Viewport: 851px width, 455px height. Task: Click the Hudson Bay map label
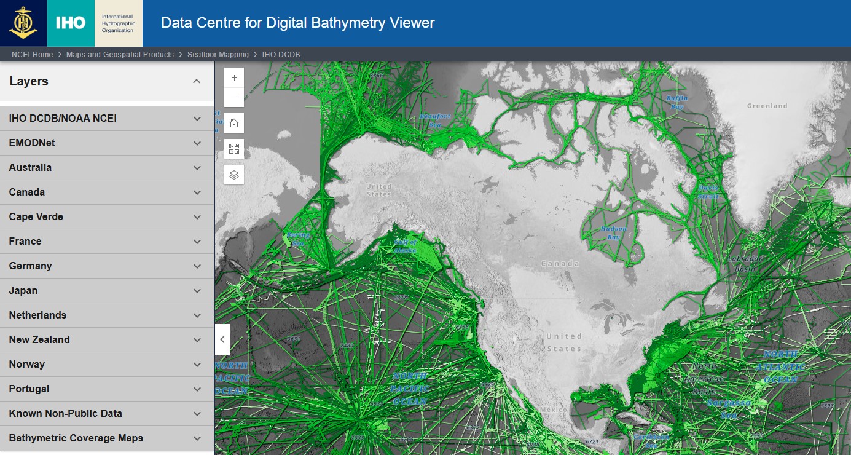click(x=614, y=233)
